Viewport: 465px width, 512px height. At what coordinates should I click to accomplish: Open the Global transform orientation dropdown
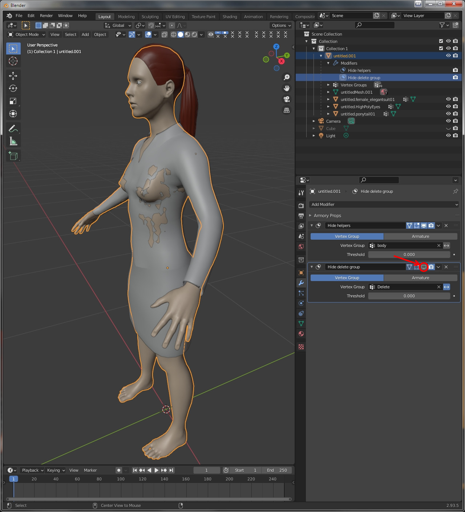coord(118,25)
